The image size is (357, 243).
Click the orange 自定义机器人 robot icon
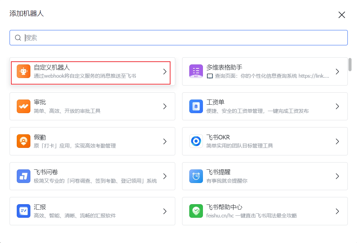[24, 71]
